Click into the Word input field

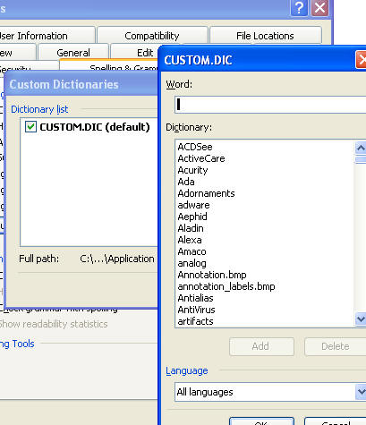click(270, 105)
